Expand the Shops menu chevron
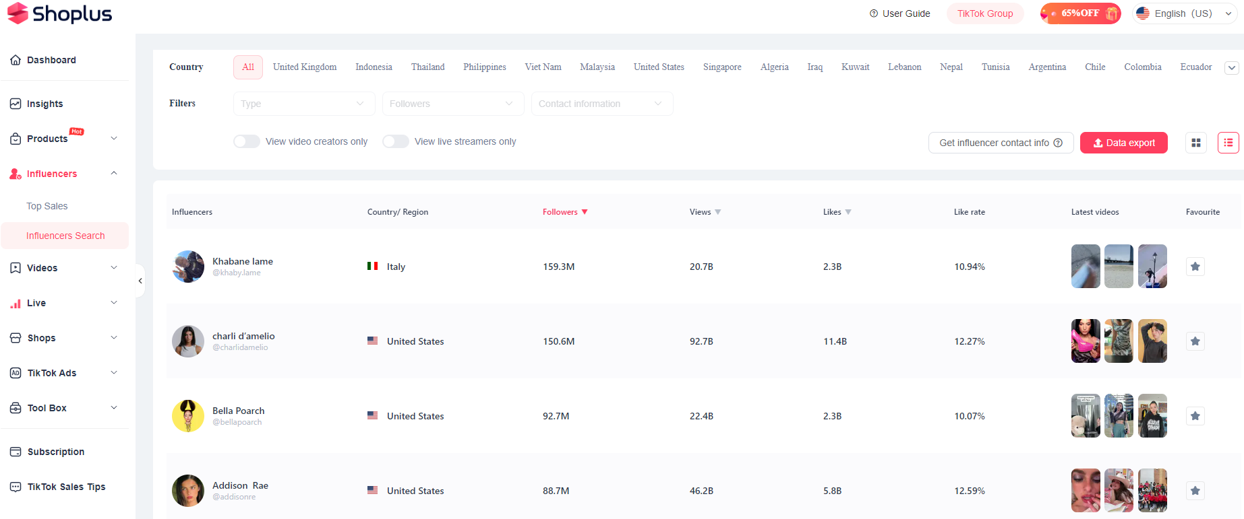1244x519 pixels. 114,337
